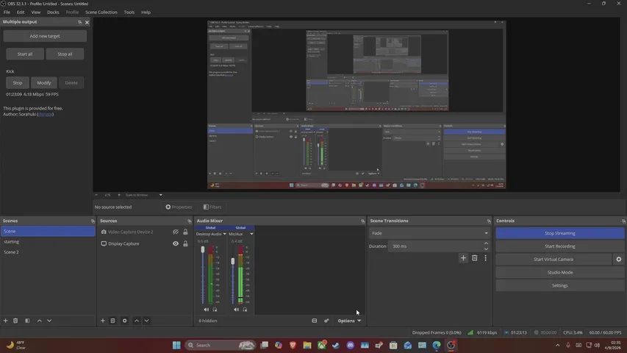Undock the Multiple output panel
The image size is (627, 353).
pyautogui.click(x=79, y=22)
